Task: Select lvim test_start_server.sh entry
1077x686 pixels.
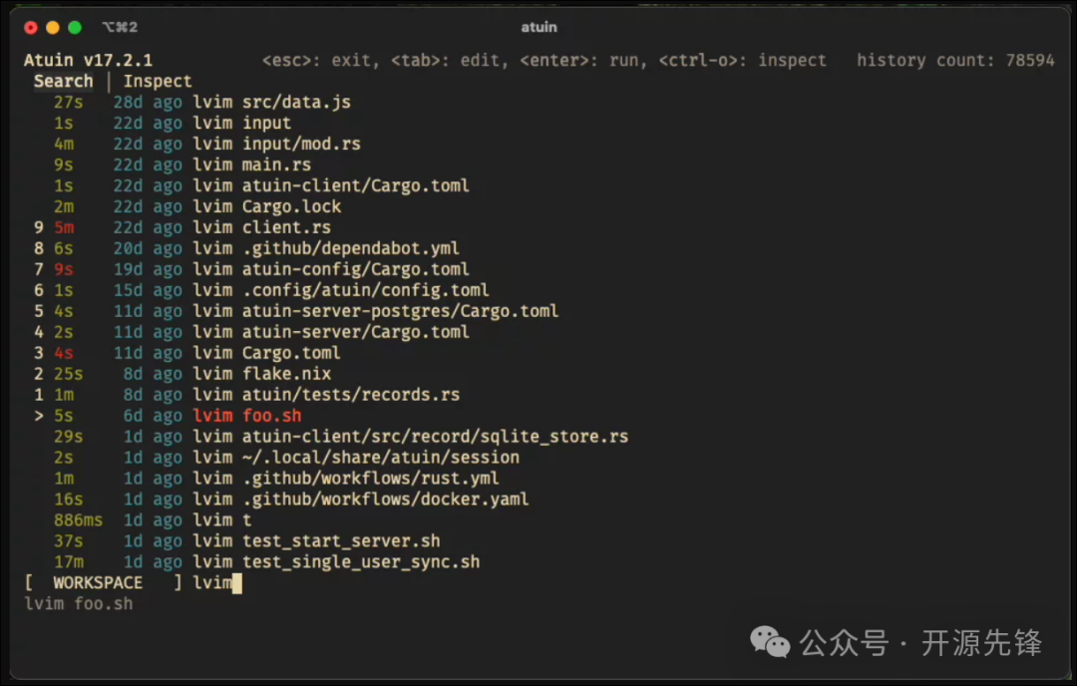Action: coord(316,540)
